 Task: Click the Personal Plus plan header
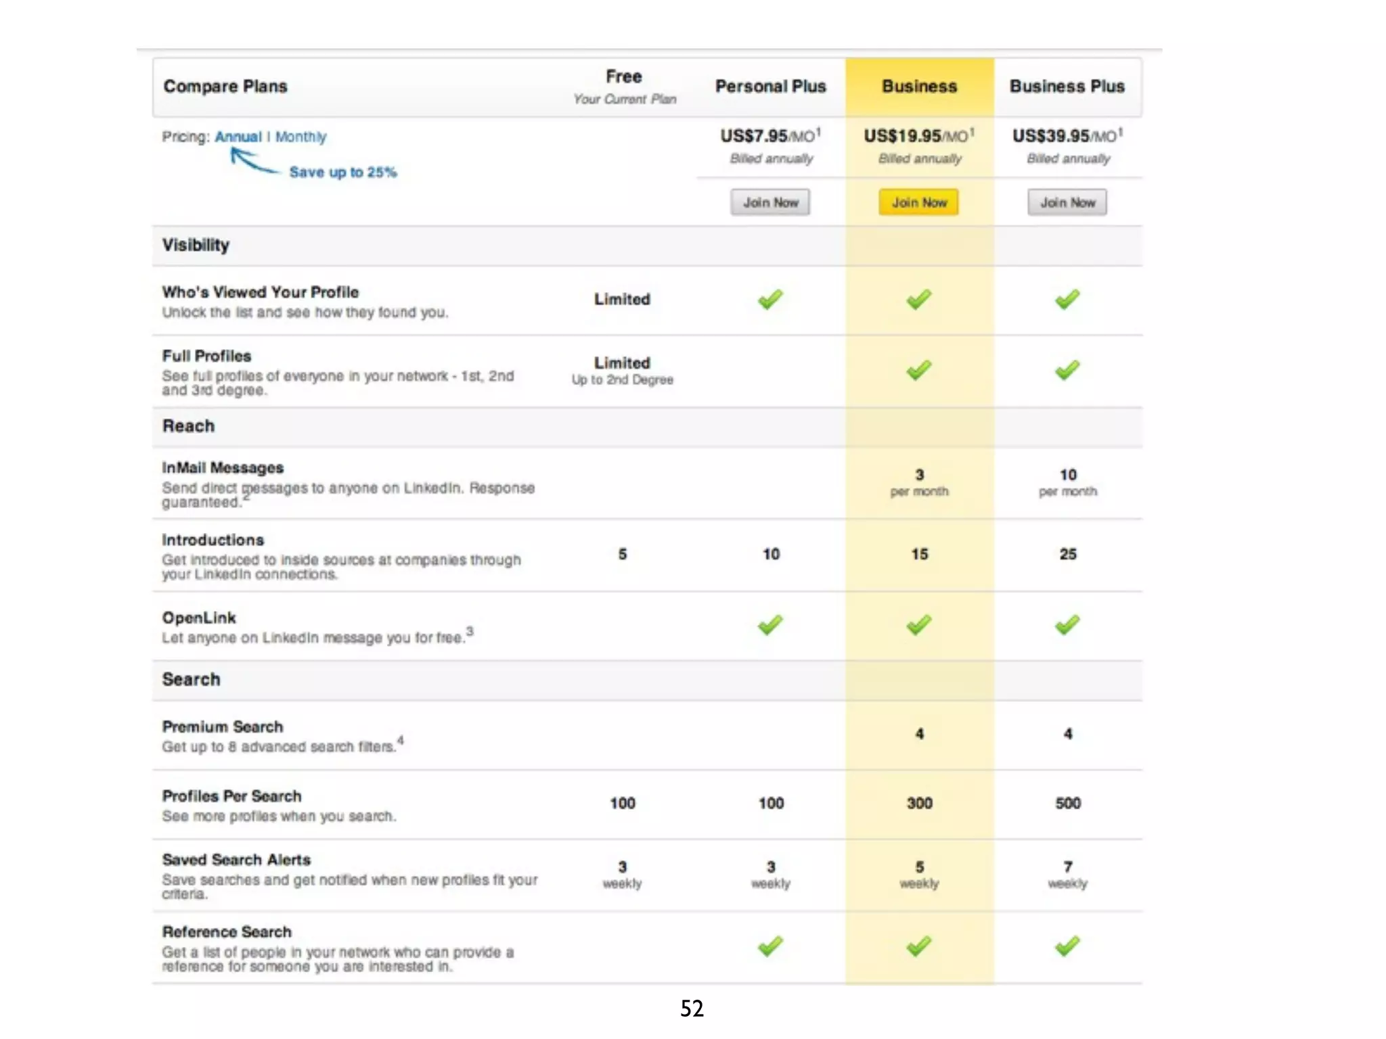point(770,87)
